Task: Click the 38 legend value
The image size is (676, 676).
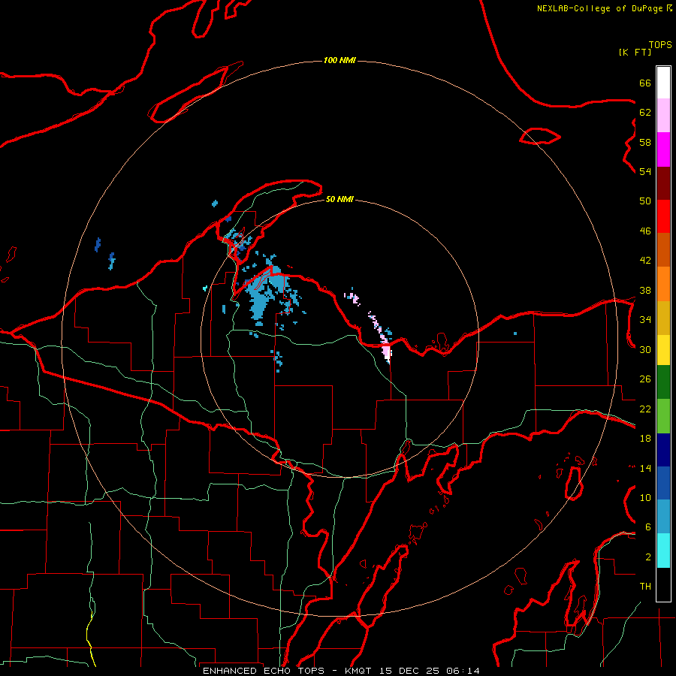Action: pos(645,290)
